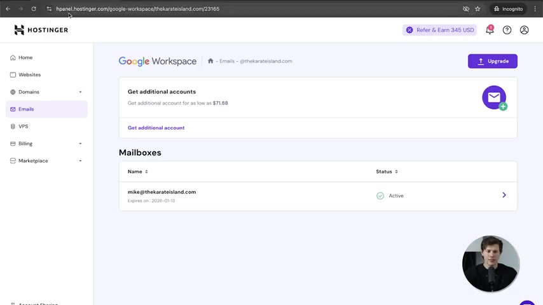Click the Incognito indicator
Viewport: 543px width, 305px height.
tap(509, 9)
